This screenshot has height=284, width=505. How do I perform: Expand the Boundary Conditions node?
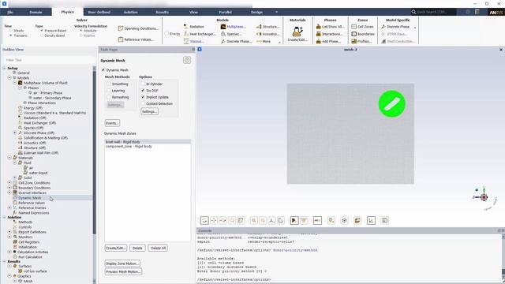pos(9,188)
